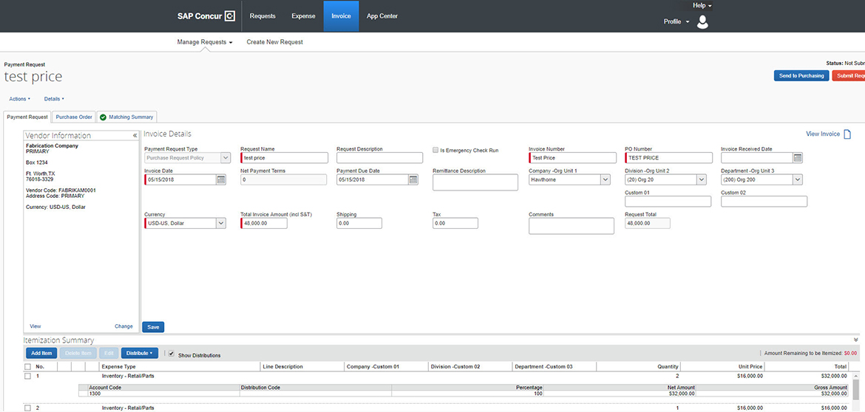Uncheck the Show Distributions checkbox

click(x=172, y=354)
